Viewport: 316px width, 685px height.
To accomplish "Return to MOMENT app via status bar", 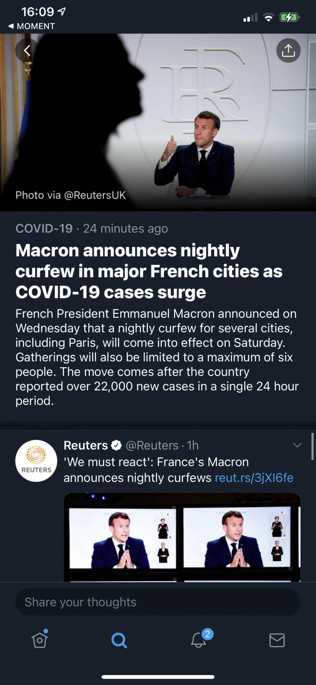I will tap(31, 26).
